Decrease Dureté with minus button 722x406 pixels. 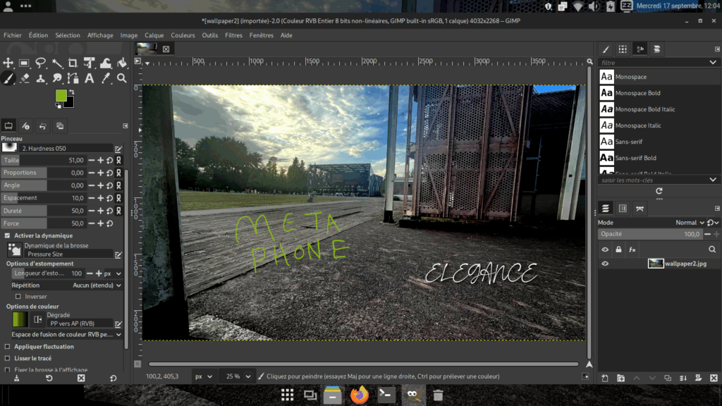point(91,211)
